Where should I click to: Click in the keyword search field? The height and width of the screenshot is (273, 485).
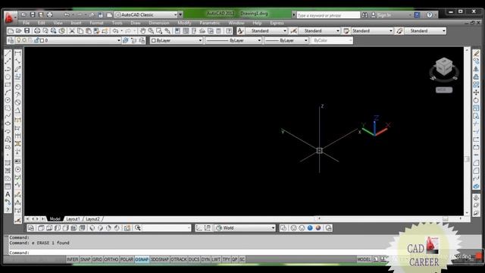pyautogui.click(x=328, y=15)
